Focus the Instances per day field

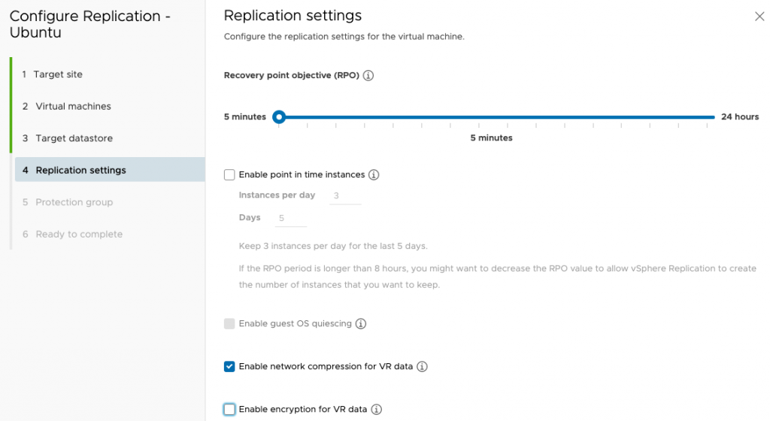pos(345,195)
